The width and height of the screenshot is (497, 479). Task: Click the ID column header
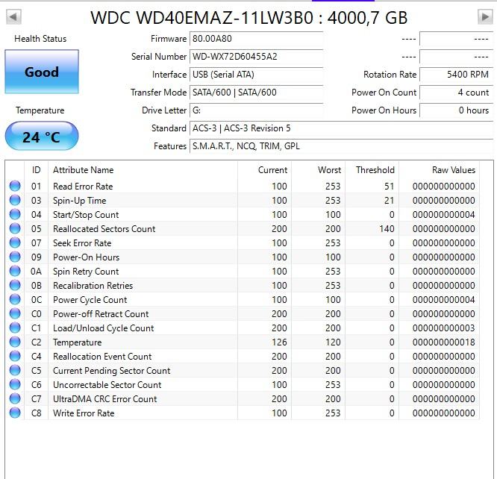tap(36, 170)
